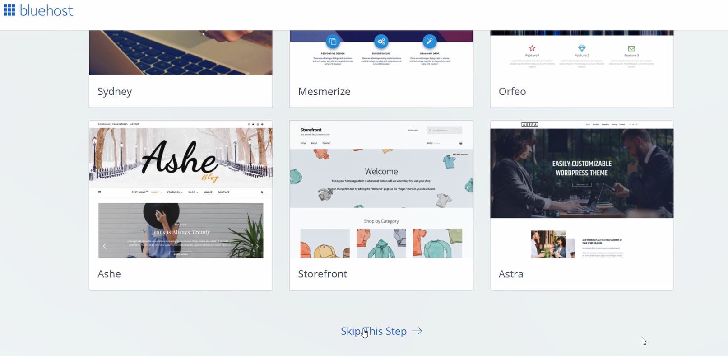Click the Astra theme title text
Image resolution: width=728 pixels, height=356 pixels.
(511, 274)
